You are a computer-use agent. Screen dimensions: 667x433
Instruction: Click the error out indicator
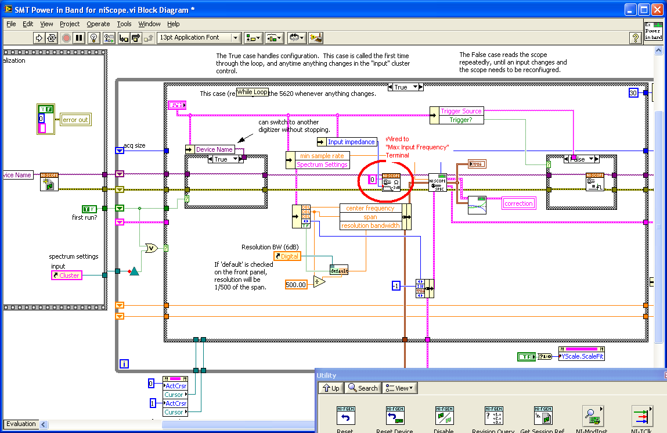coord(75,120)
